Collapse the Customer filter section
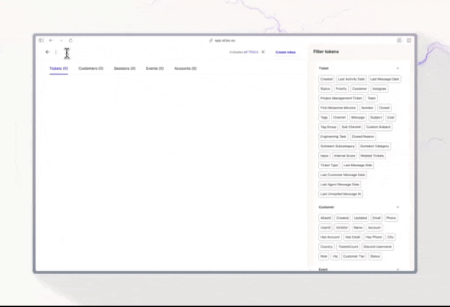 click(x=398, y=207)
